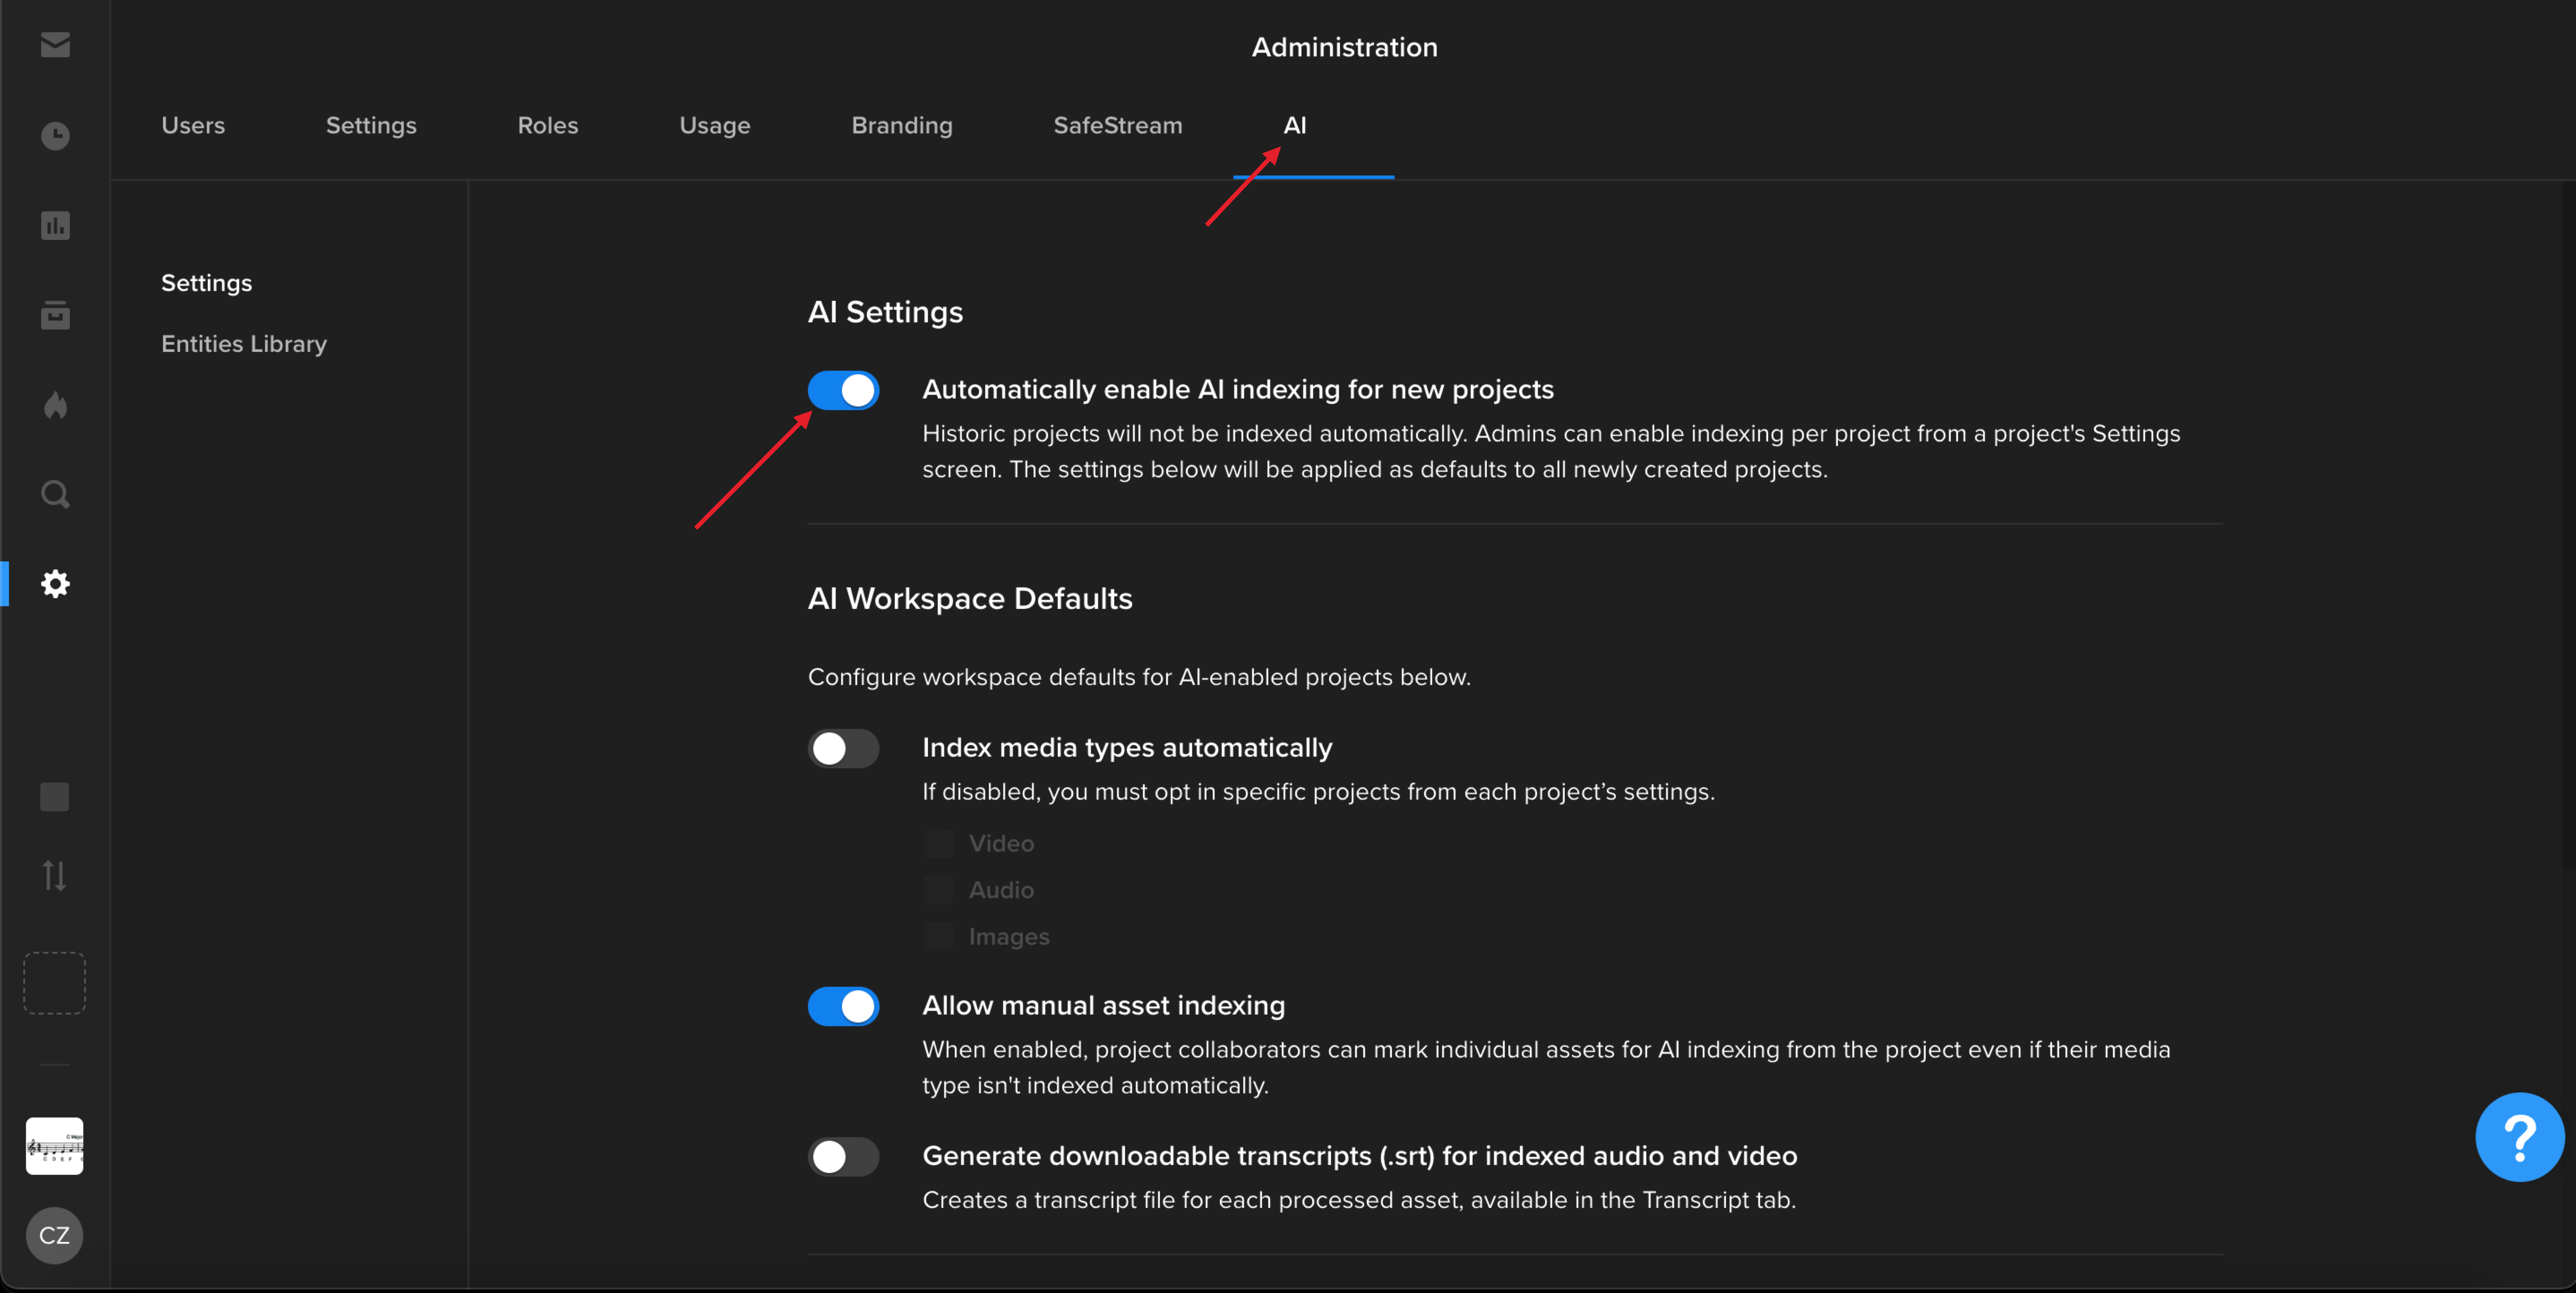The width and height of the screenshot is (2576, 1293).
Task: Enable downloadable .srt transcripts toggle
Action: 843,1156
